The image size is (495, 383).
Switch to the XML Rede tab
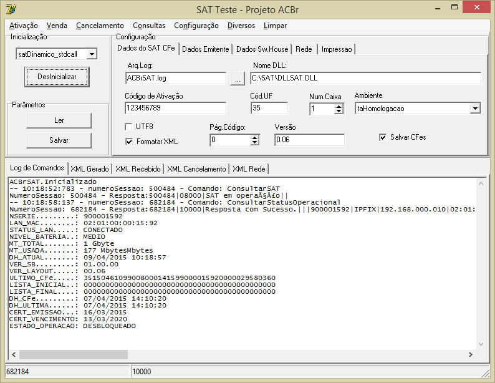[x=249, y=169]
